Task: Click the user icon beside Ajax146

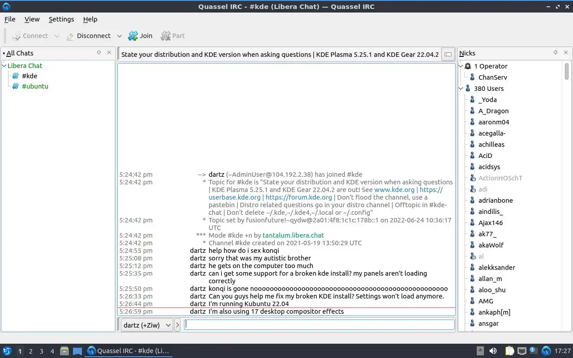Action: click(472, 222)
